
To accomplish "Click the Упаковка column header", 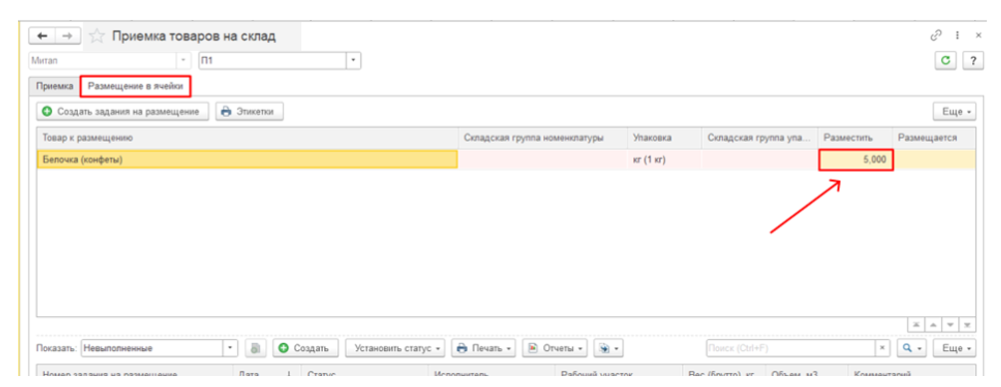I will pyautogui.click(x=664, y=138).
